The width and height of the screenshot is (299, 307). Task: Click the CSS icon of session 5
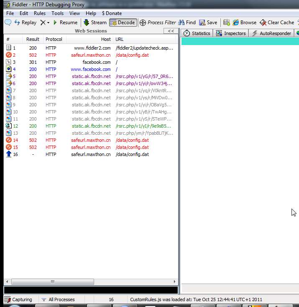[x=9, y=76]
